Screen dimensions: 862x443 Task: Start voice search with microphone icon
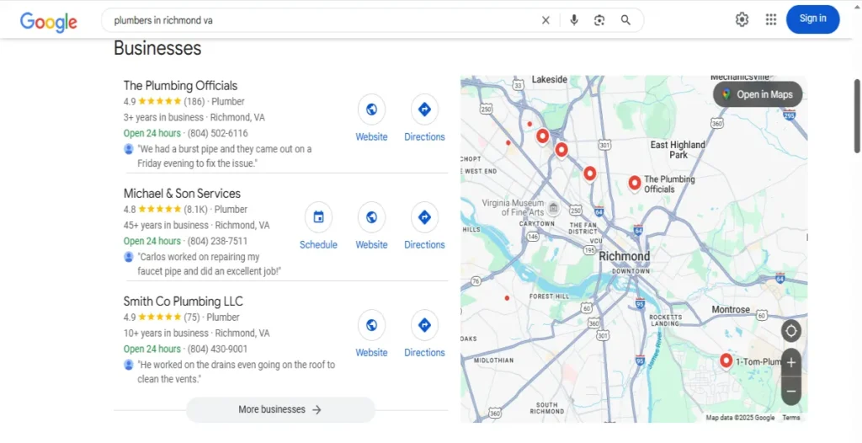pos(574,20)
